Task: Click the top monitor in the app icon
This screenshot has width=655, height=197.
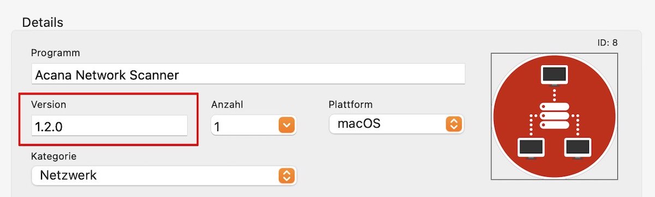Action: point(555,75)
